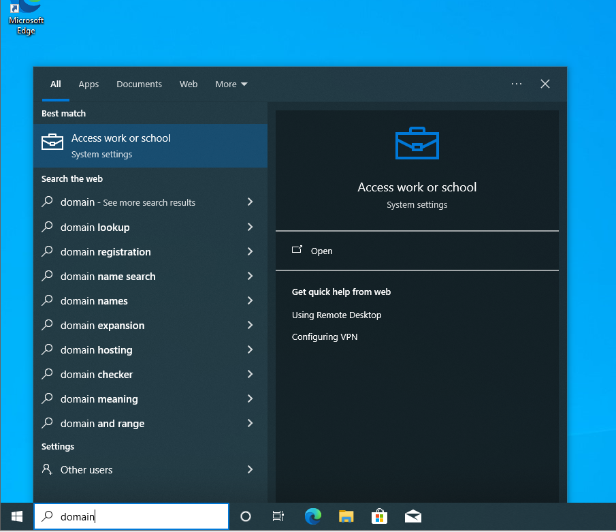Expand arrow for 'domain name search' suggestion

[x=250, y=276]
